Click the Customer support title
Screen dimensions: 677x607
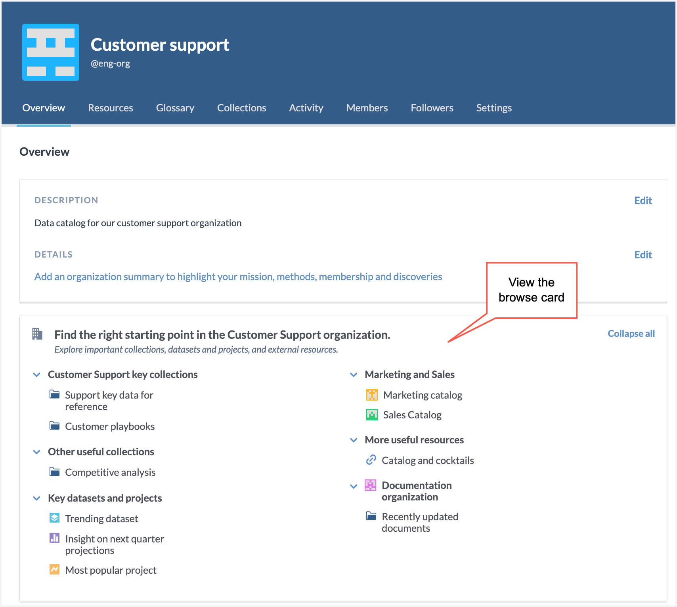pyautogui.click(x=160, y=45)
